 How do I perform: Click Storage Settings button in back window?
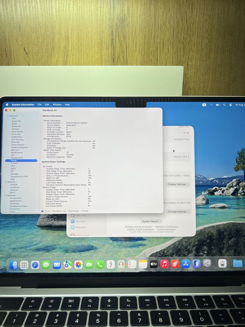point(178,212)
